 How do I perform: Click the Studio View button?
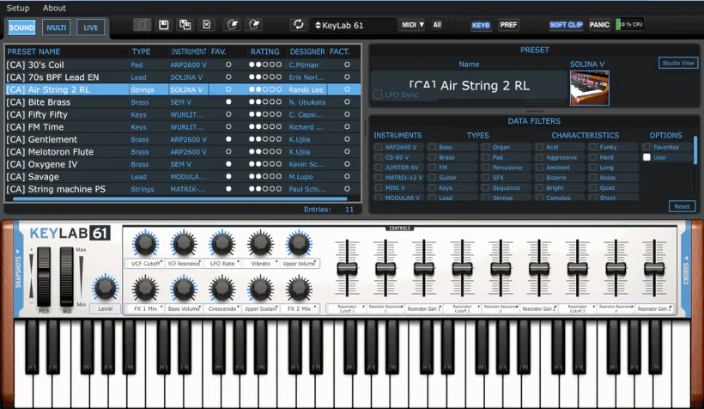(x=678, y=63)
